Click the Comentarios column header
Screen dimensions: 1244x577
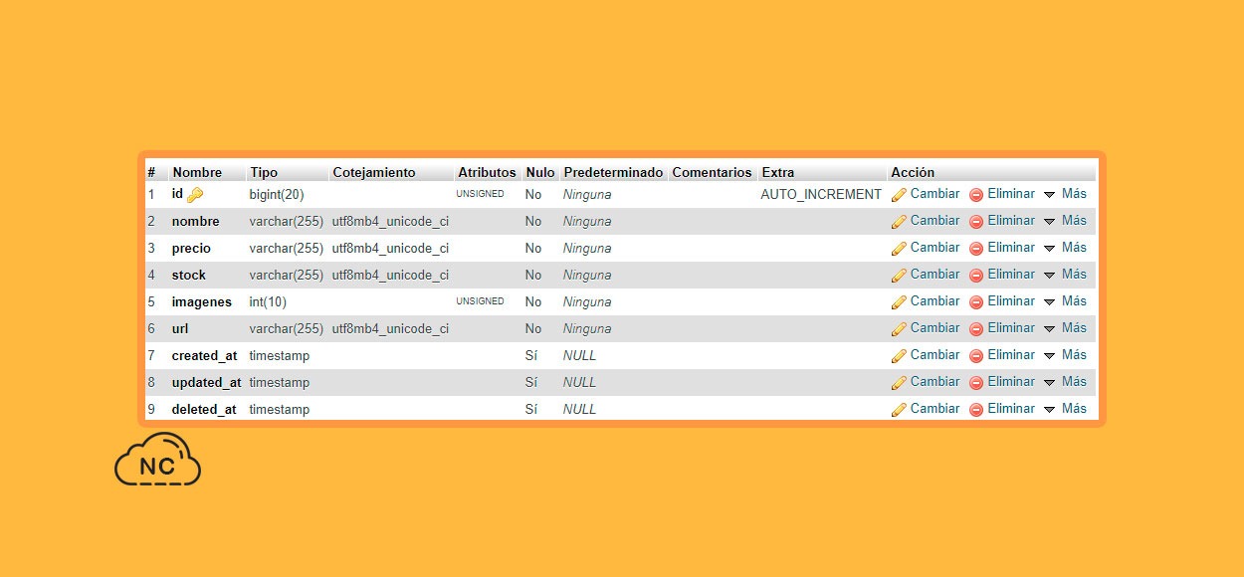coord(712,172)
